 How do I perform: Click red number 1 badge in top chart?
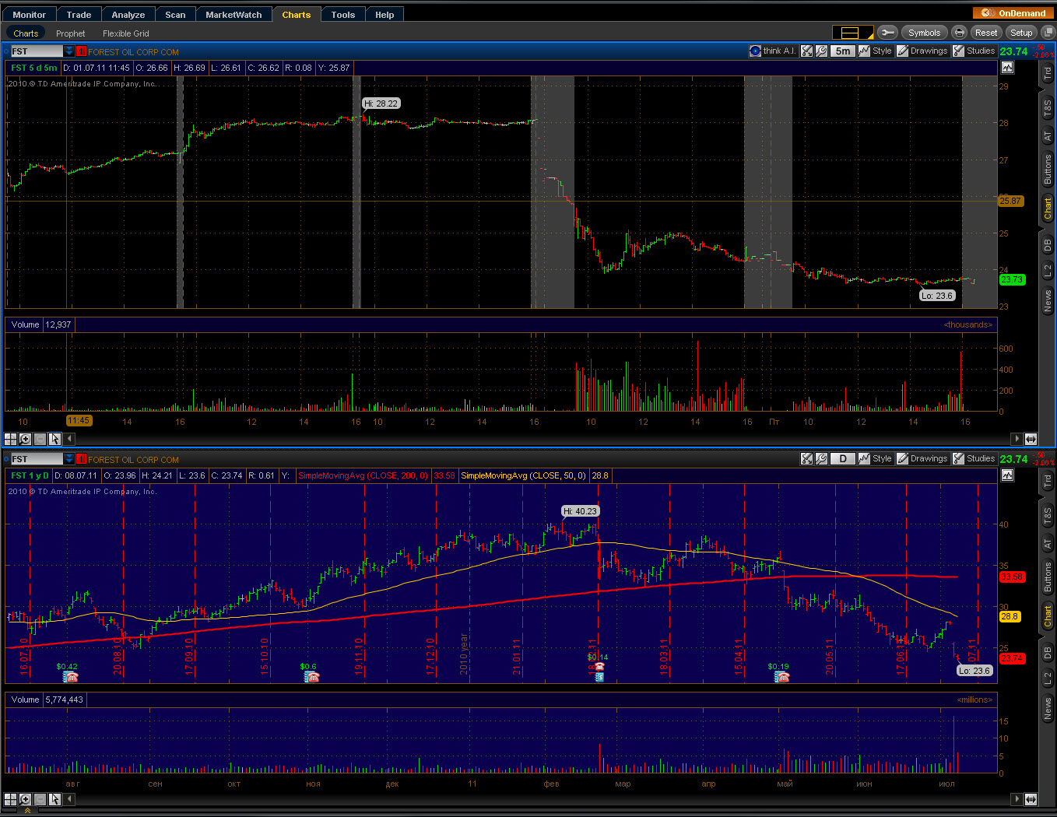(81, 51)
